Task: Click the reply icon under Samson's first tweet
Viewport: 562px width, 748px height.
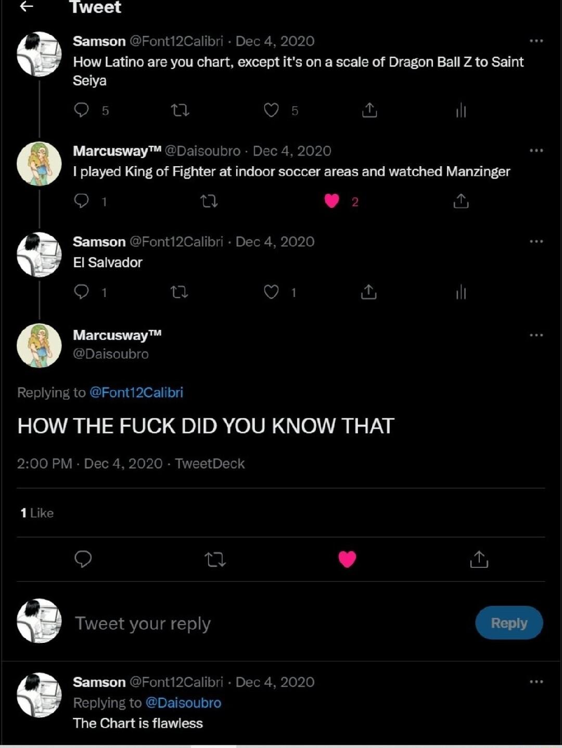Action: tap(82, 110)
